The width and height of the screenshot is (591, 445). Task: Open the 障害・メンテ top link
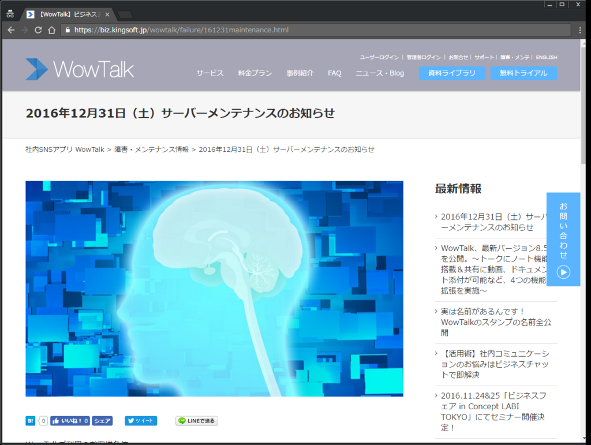coord(515,57)
